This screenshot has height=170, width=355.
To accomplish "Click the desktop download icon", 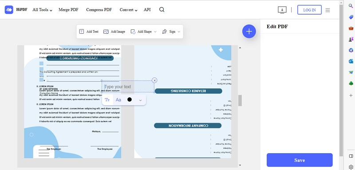I will click(282, 10).
